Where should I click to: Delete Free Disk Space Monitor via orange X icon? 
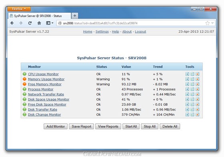pyautogui.click(x=198, y=105)
